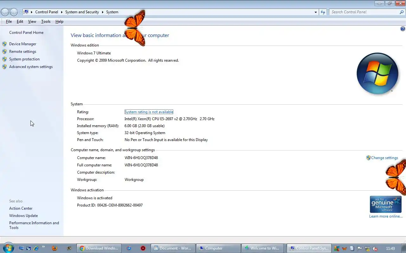
Task: Expand the quick launch overflow chevron
Action: 43,247
